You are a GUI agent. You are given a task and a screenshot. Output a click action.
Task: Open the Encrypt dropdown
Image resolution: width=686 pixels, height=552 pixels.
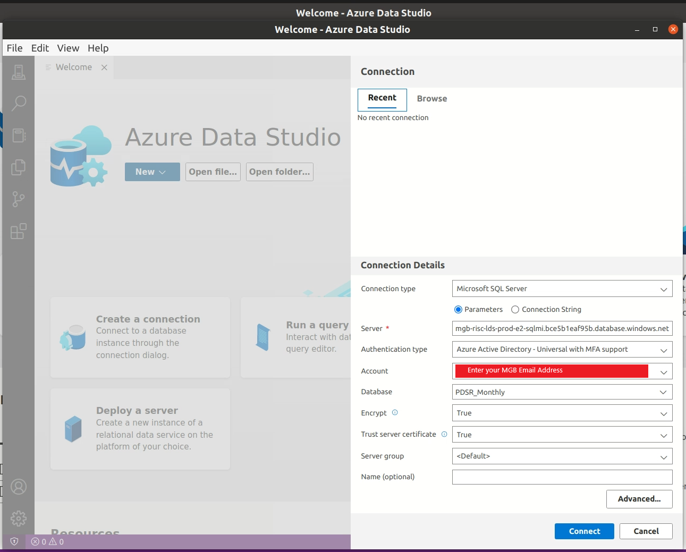(x=562, y=413)
